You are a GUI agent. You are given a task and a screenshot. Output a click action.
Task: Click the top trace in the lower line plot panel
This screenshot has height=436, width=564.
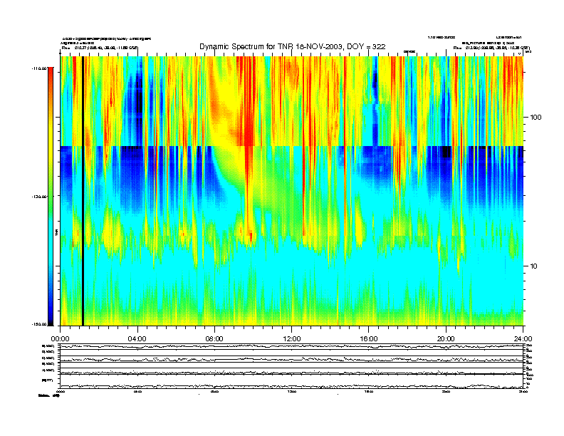tap(285, 347)
